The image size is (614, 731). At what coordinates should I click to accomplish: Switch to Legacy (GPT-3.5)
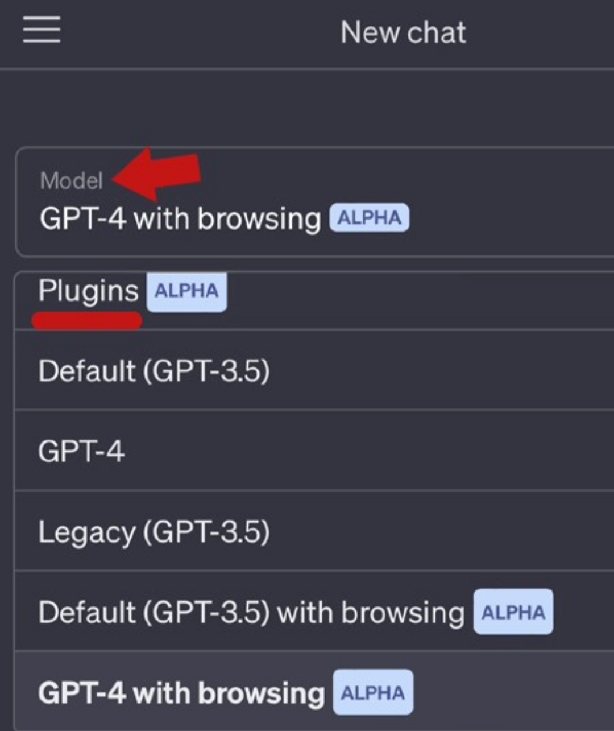click(155, 532)
